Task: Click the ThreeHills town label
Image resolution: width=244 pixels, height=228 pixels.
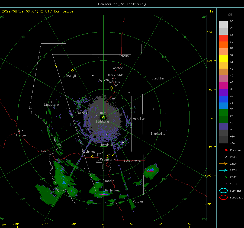Action: [136, 118]
